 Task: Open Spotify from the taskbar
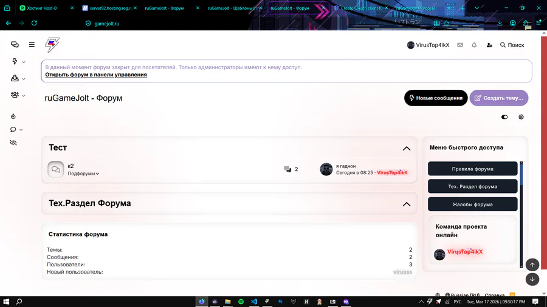[x=241, y=302]
